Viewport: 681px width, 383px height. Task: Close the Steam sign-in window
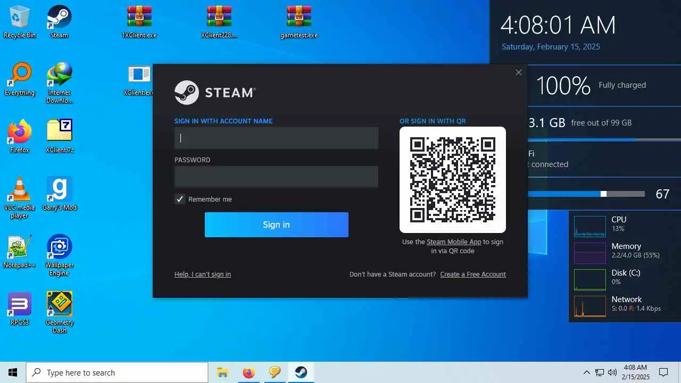[x=519, y=72]
